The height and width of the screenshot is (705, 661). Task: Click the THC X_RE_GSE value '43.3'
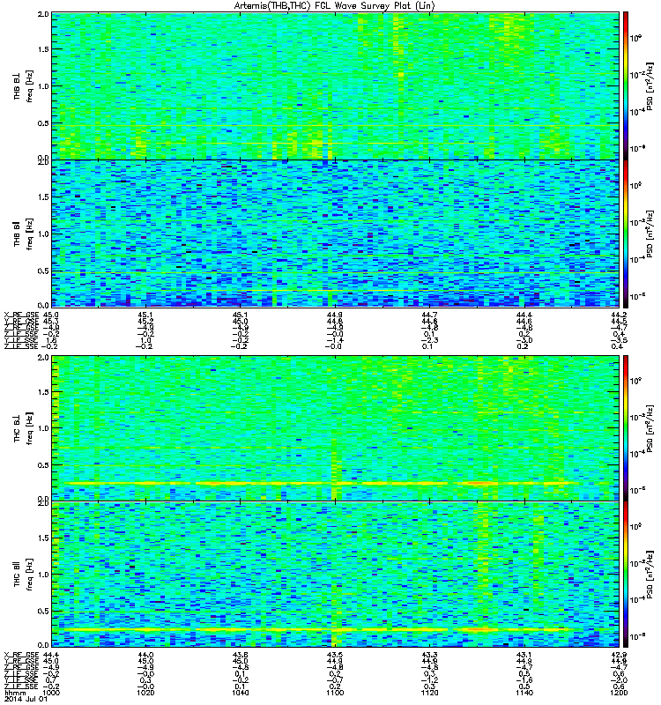pyautogui.click(x=429, y=654)
